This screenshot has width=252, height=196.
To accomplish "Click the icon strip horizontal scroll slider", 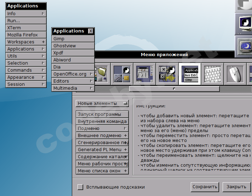I will pyautogui.click(x=174, y=89).
